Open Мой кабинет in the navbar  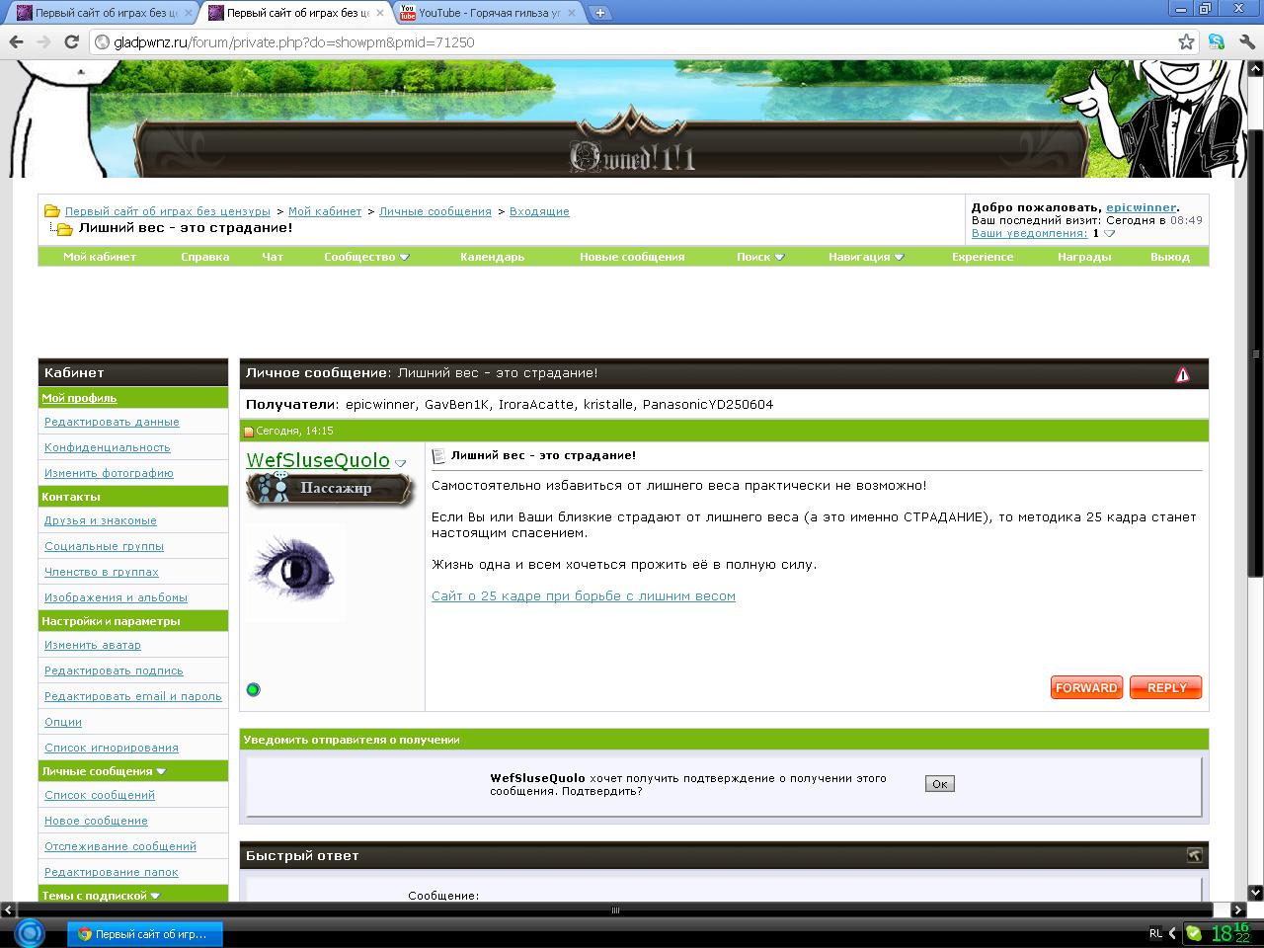[x=100, y=257]
